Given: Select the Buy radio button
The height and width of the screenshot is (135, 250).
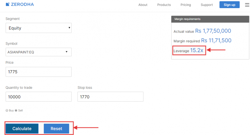Looking at the screenshot, I should 7,110.
